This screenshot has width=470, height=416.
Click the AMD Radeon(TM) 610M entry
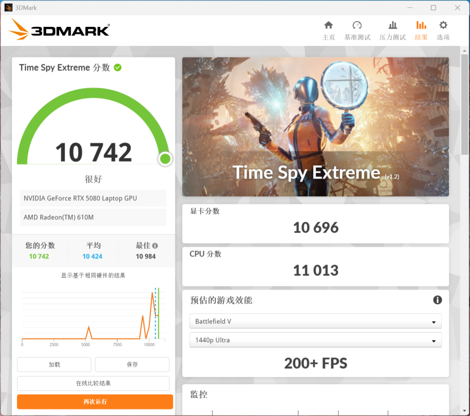[93, 218]
